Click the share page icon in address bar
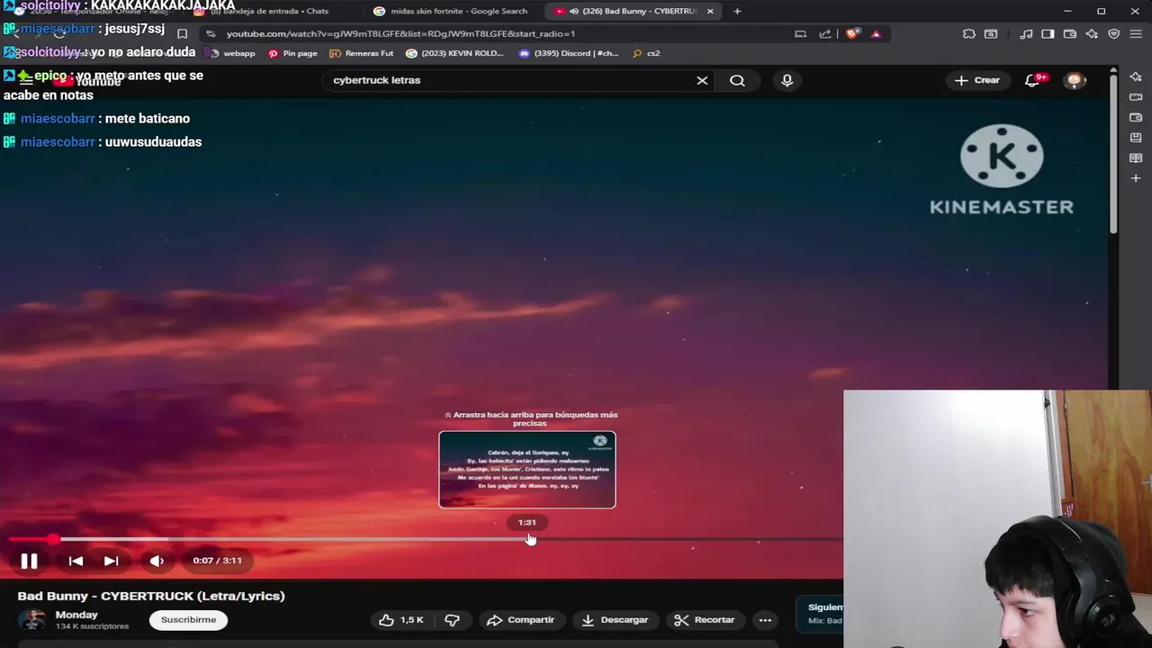Image resolution: width=1152 pixels, height=648 pixels. (x=825, y=34)
